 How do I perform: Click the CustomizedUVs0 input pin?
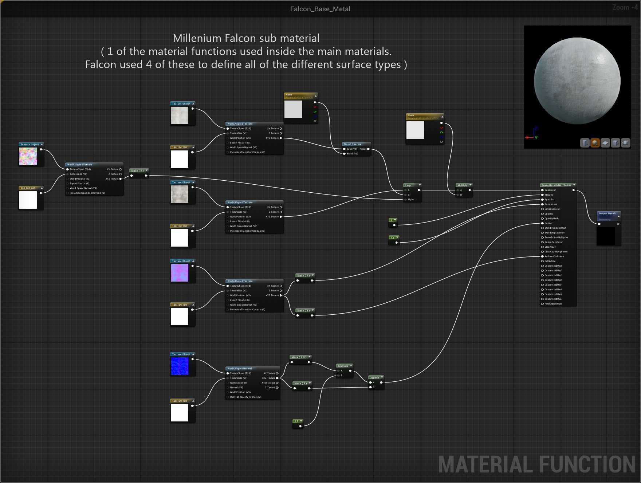542,266
